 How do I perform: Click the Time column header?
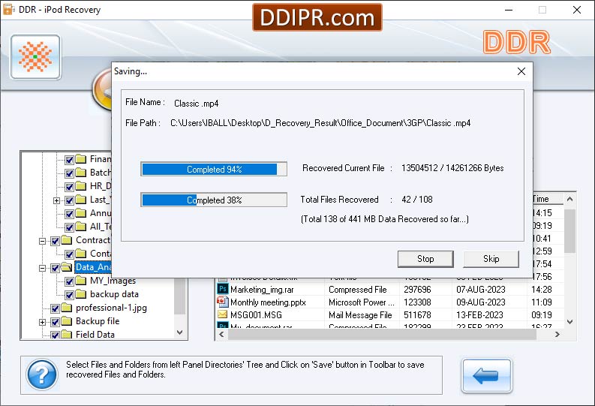coord(548,199)
